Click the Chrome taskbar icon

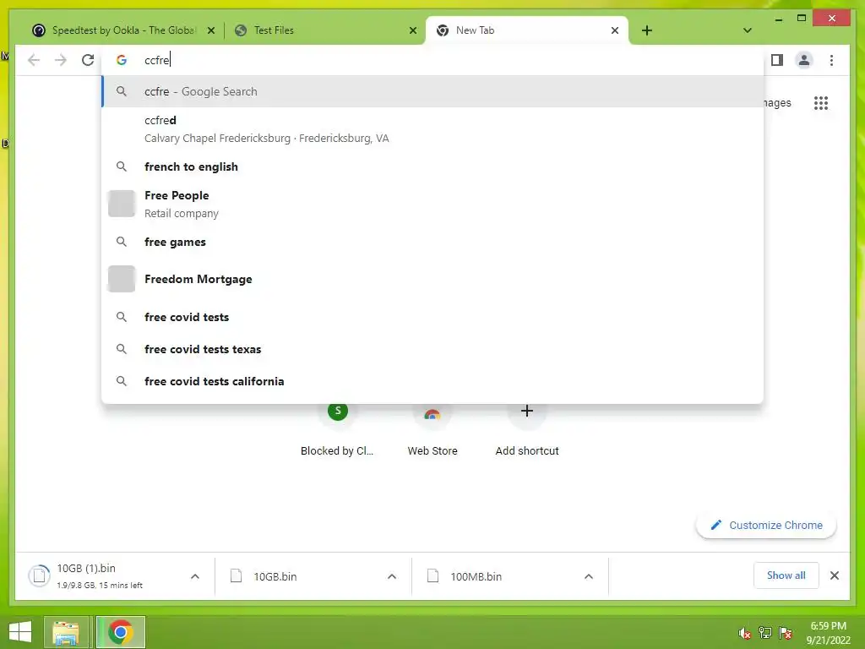pos(120,632)
